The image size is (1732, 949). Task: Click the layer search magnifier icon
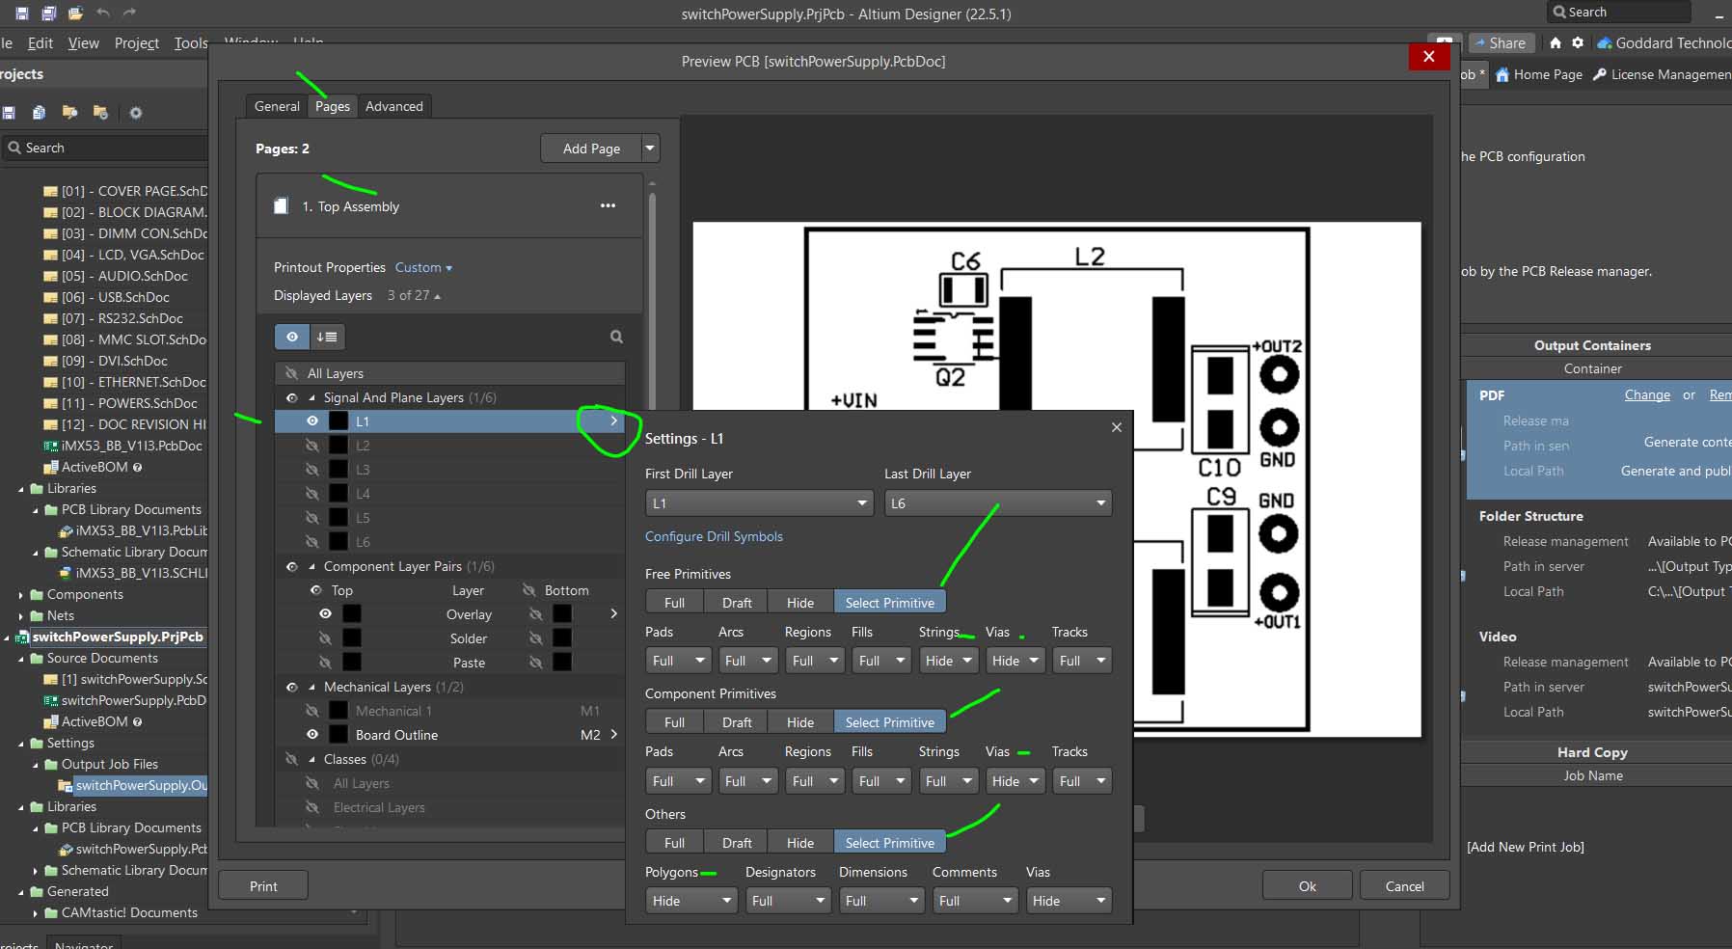(x=616, y=337)
